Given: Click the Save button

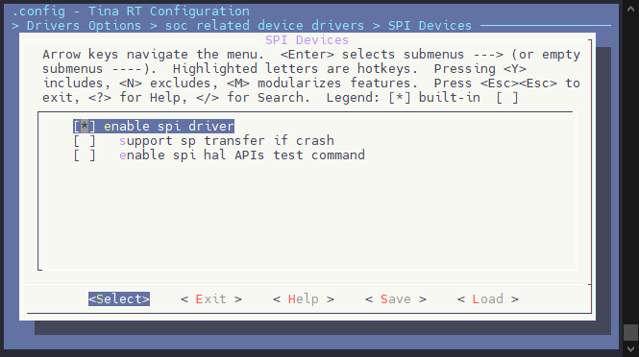Looking at the screenshot, I should click(x=396, y=299).
